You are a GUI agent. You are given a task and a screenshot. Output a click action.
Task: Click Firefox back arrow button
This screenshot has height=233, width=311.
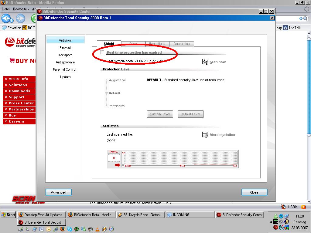point(5,19)
